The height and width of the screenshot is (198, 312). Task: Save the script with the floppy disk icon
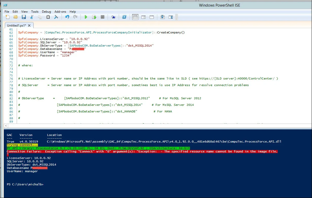[x=24, y=17]
